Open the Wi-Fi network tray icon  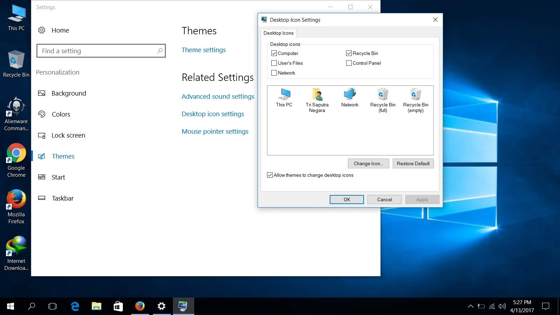[492, 306]
